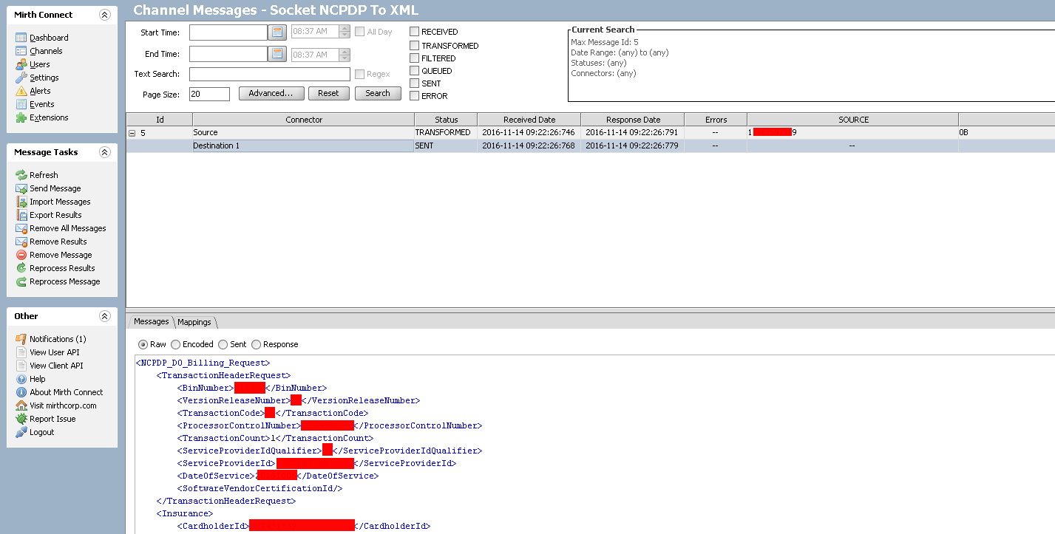
Task: Check the QUEUED status filter
Action: click(x=415, y=70)
